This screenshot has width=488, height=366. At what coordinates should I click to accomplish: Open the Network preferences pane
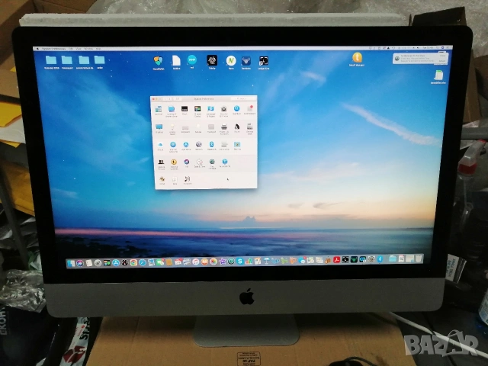pyautogui.click(x=199, y=146)
